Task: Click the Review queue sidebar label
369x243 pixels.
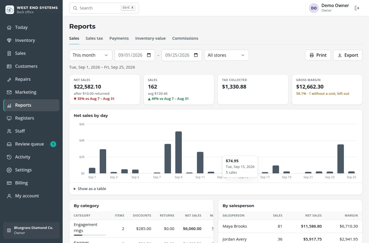Action: 29,144
